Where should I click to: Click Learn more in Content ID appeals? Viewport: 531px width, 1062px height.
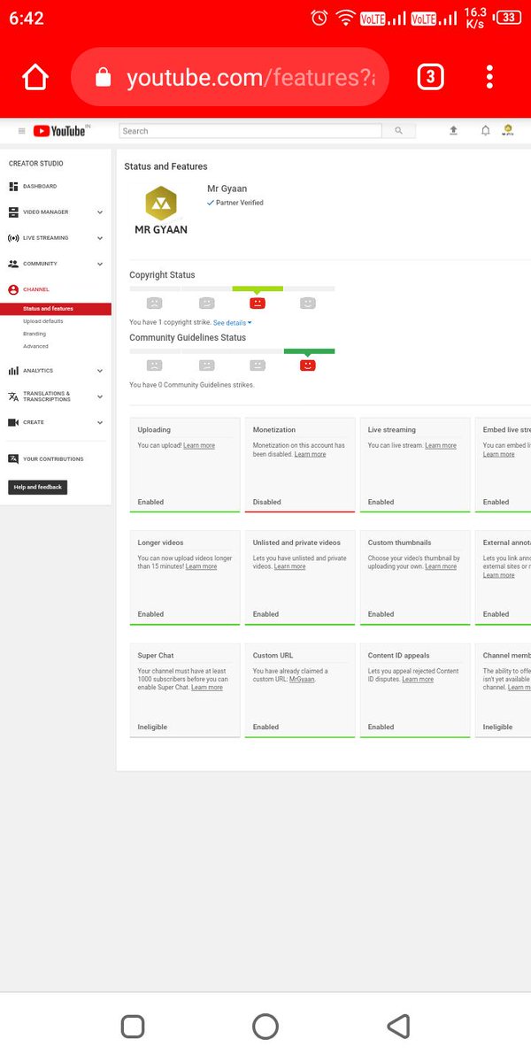418,680
